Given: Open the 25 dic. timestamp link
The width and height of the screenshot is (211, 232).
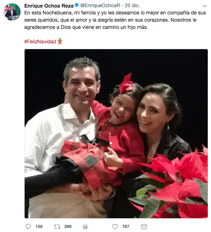Looking at the screenshot, I should coord(132,6).
